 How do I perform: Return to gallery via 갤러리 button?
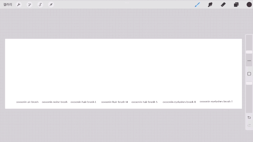[8, 4]
